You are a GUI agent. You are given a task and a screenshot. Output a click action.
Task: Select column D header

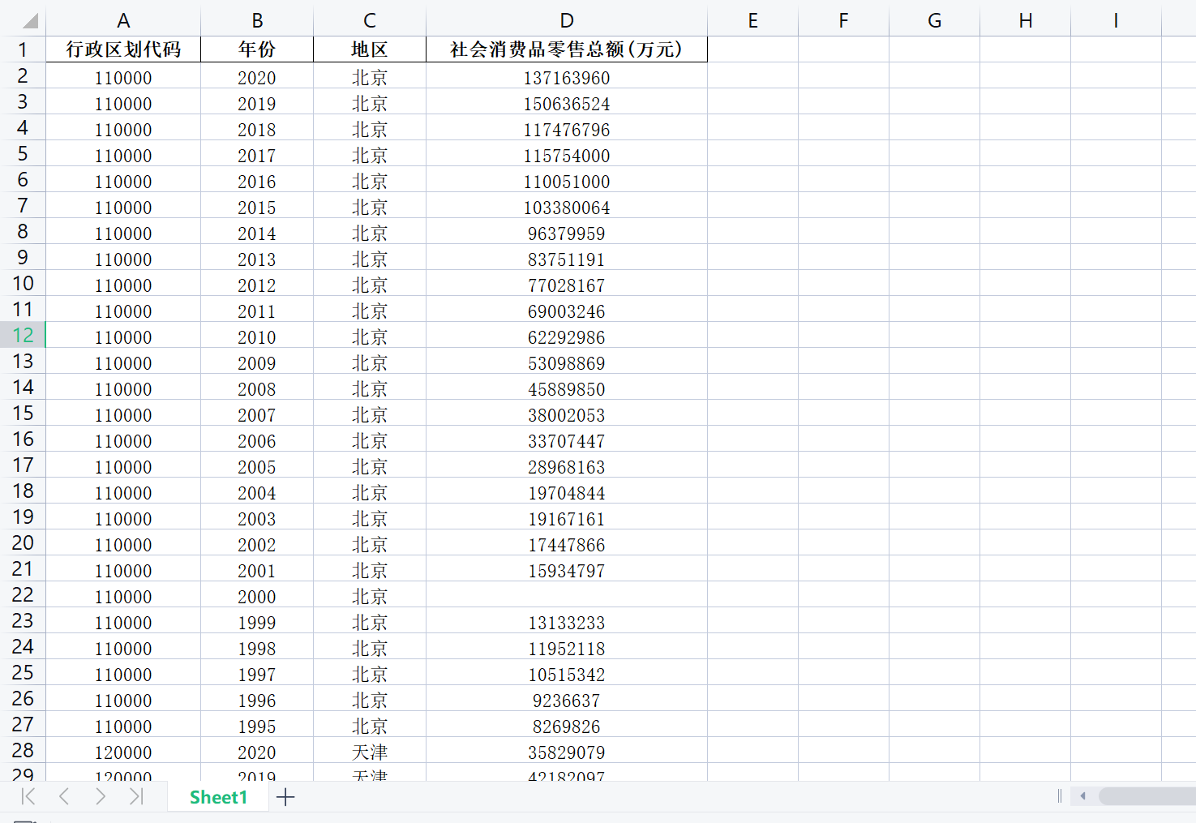click(567, 21)
